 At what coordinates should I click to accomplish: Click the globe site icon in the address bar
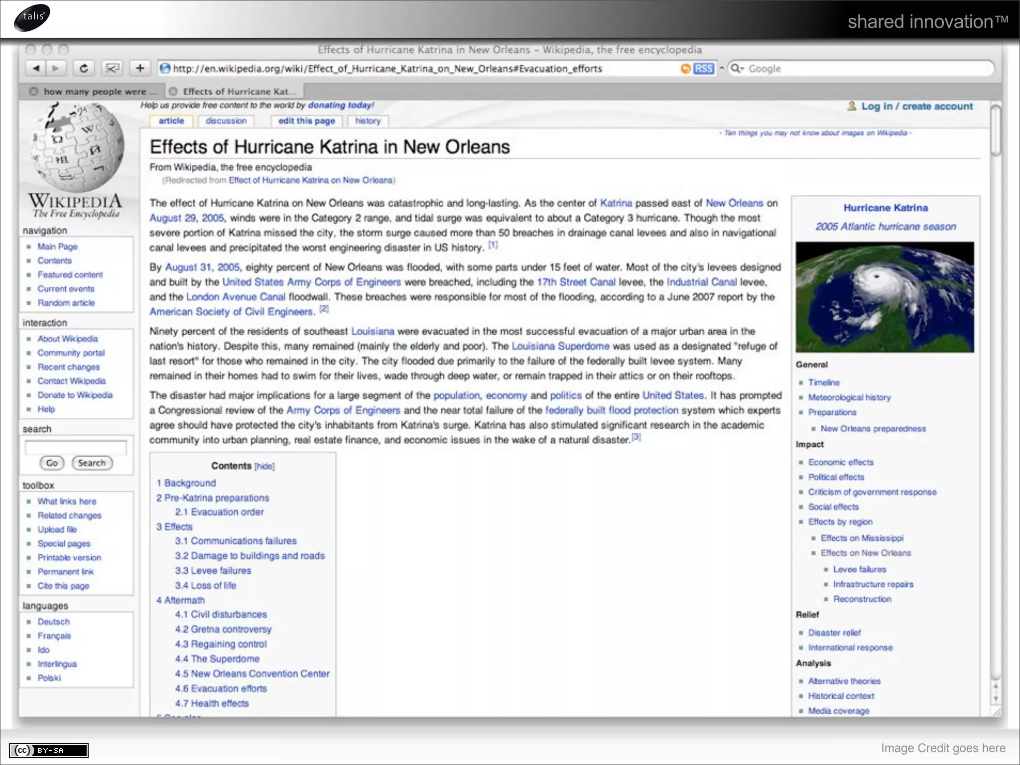165,69
